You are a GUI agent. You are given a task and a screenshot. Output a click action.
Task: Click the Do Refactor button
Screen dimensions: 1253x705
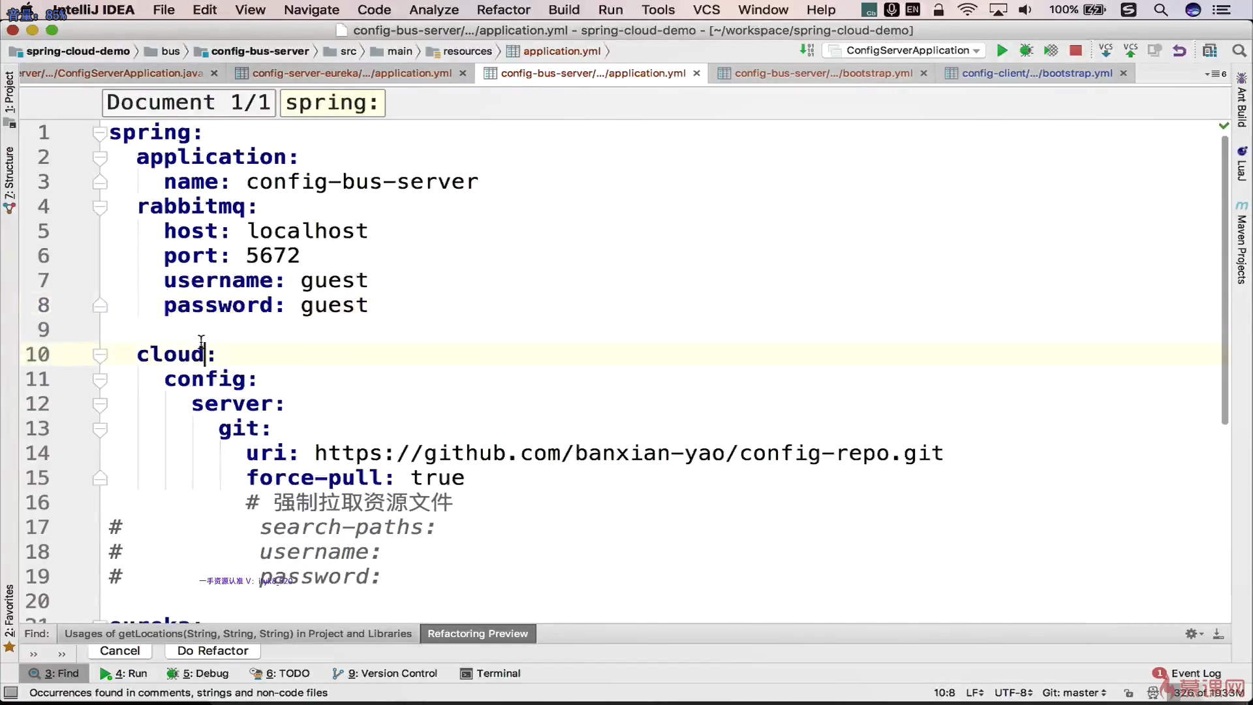(213, 651)
